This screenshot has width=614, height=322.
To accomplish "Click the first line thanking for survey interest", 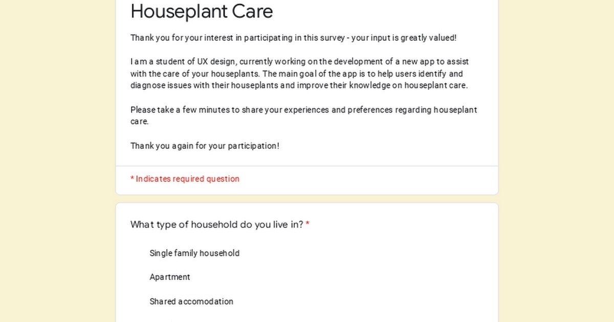I will tap(293, 38).
